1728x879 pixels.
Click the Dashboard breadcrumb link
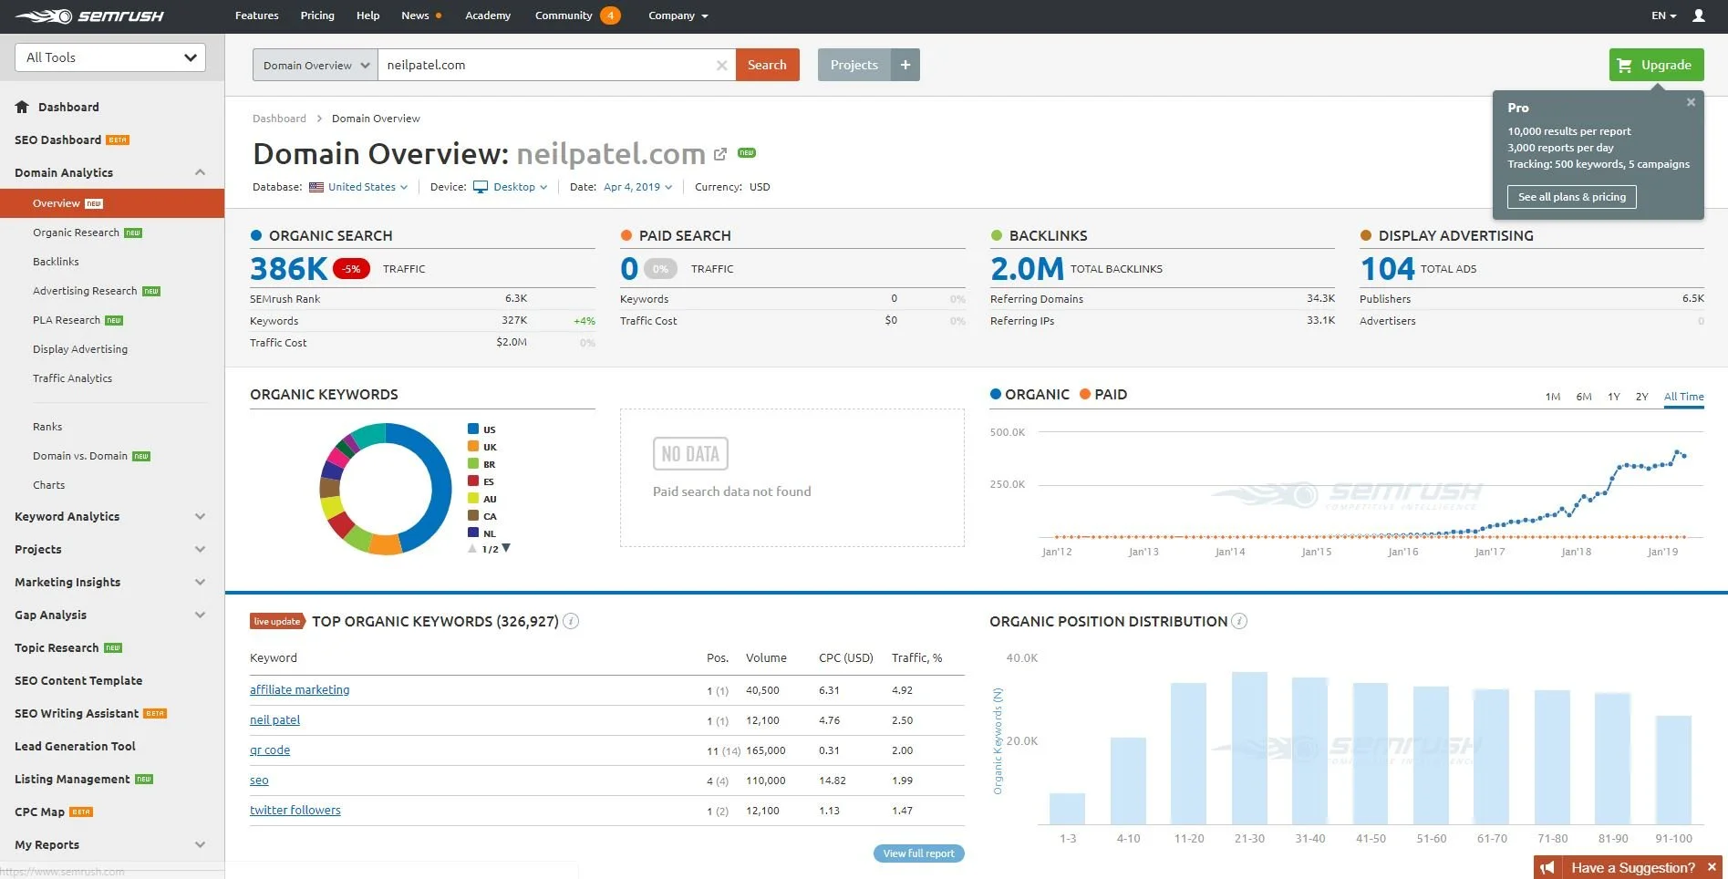coord(279,119)
